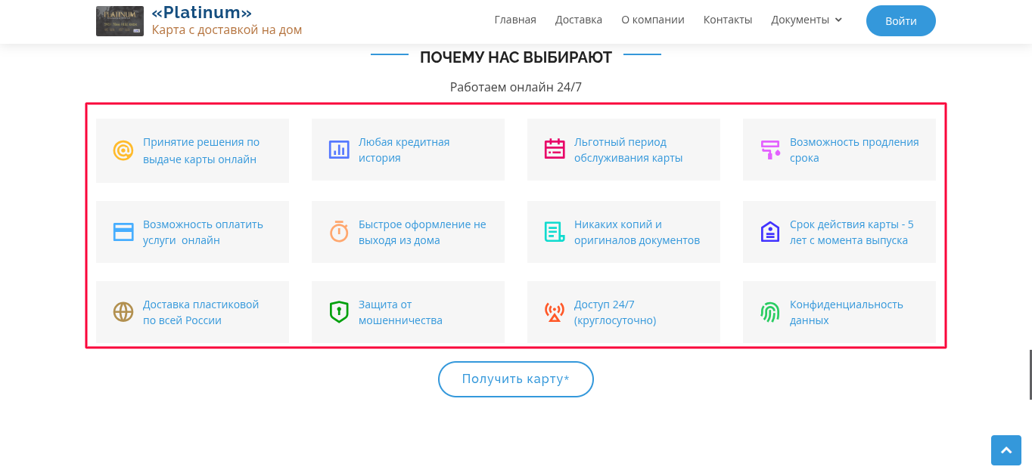The image size is (1032, 476).
Task: Open the Доставка menu item
Action: [x=579, y=20]
